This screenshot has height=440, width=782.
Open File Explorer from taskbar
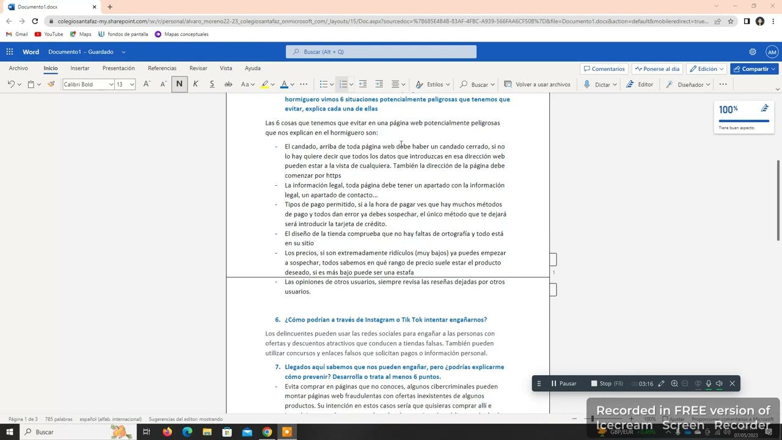coord(207,432)
